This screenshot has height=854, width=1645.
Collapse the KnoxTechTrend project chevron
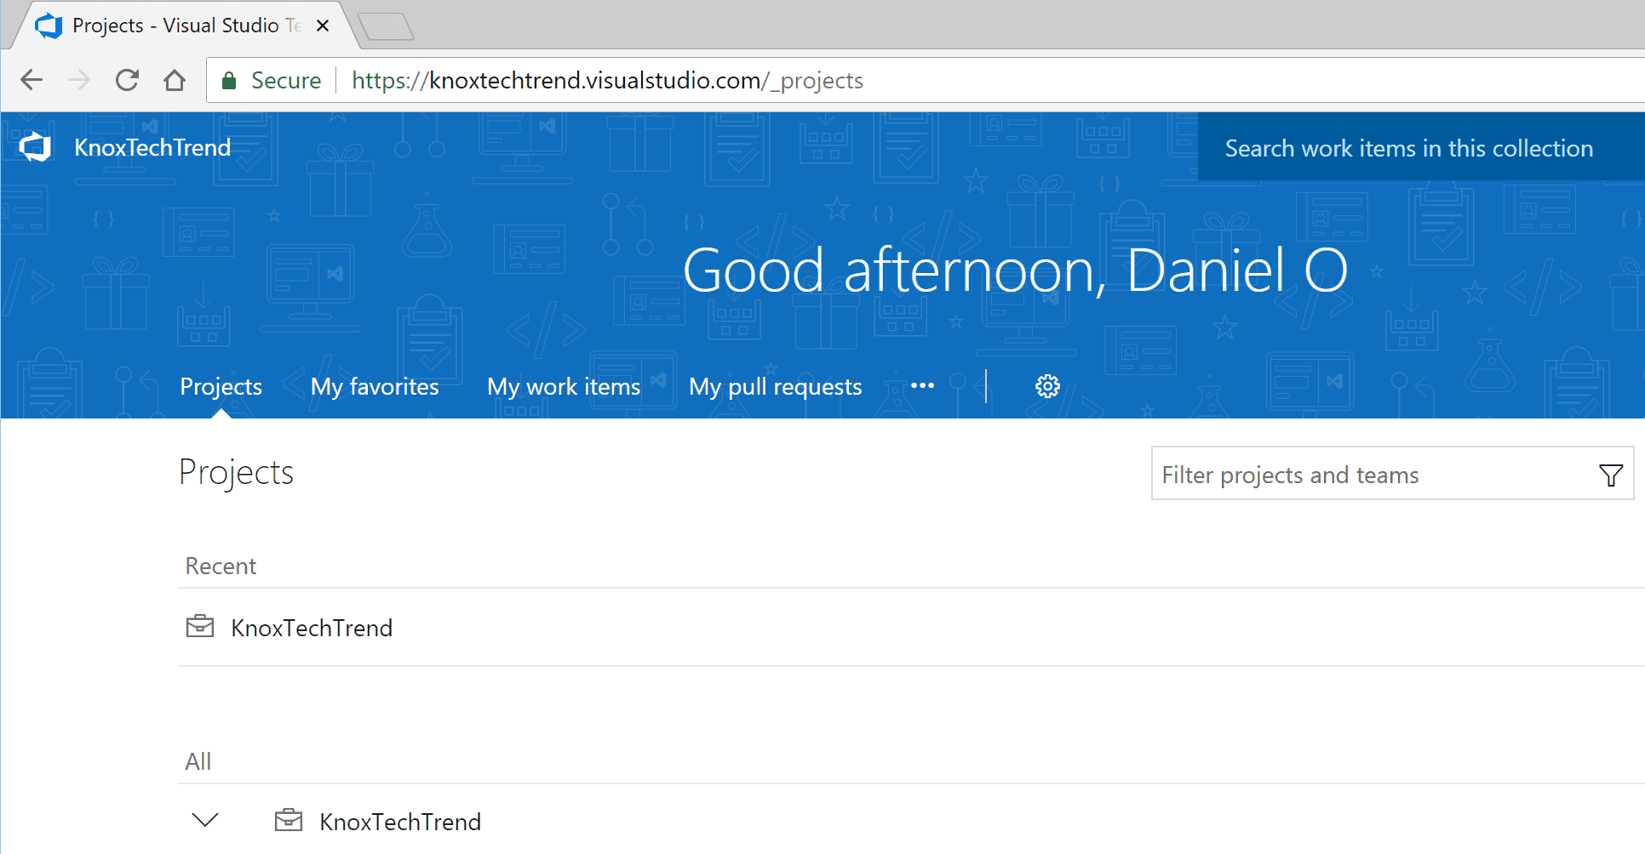coord(205,820)
